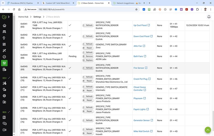
Task: Go to Home Hub breadcrumb
Action: [x=23, y=17]
